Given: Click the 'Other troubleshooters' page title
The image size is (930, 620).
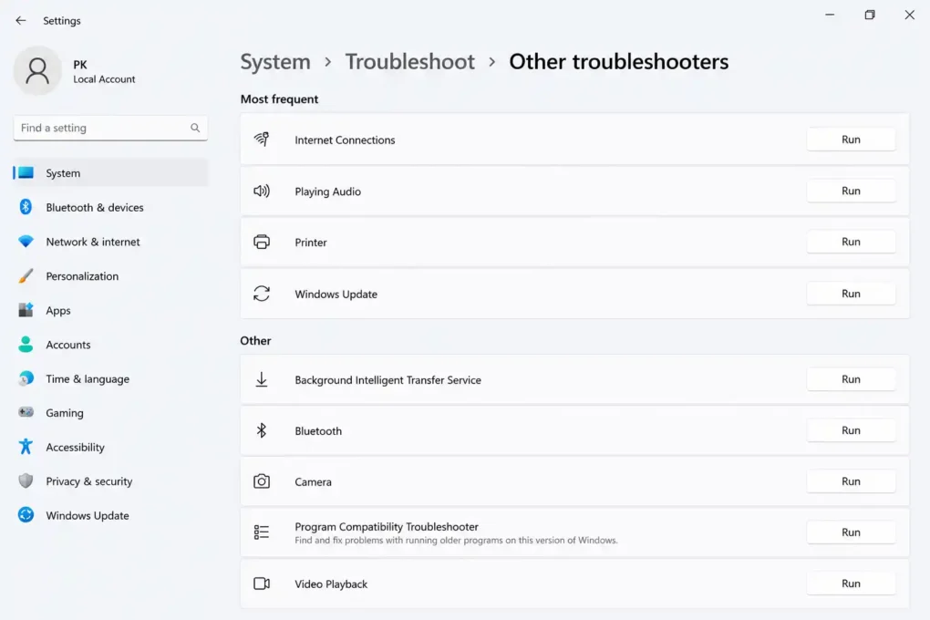Looking at the screenshot, I should click(618, 62).
